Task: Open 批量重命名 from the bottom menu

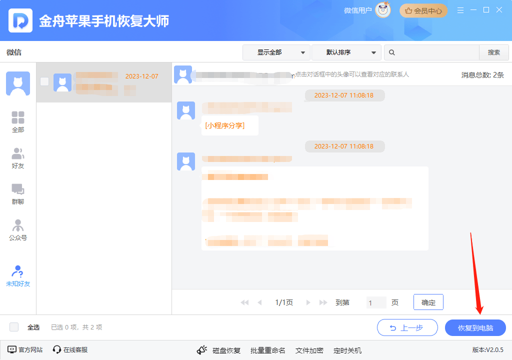Action: click(x=268, y=350)
